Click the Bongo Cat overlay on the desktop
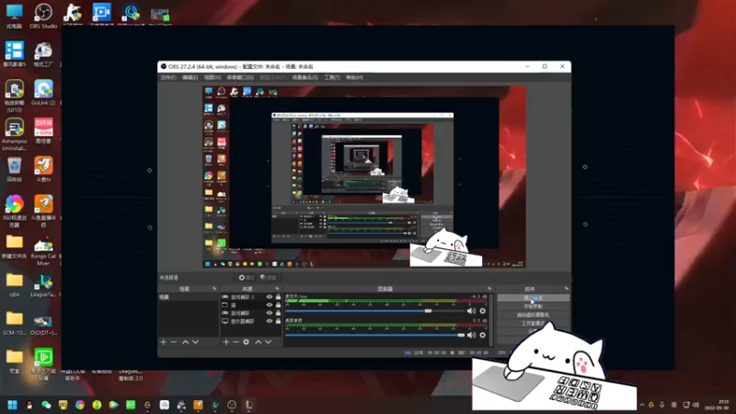This screenshot has height=414, width=736. point(554,367)
